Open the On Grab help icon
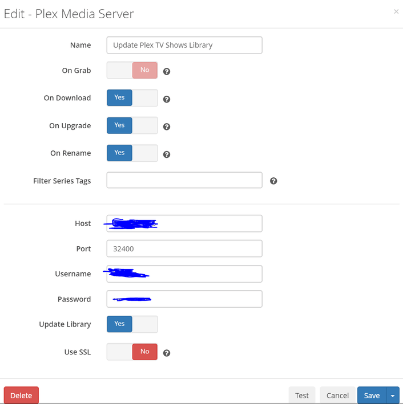 point(167,71)
